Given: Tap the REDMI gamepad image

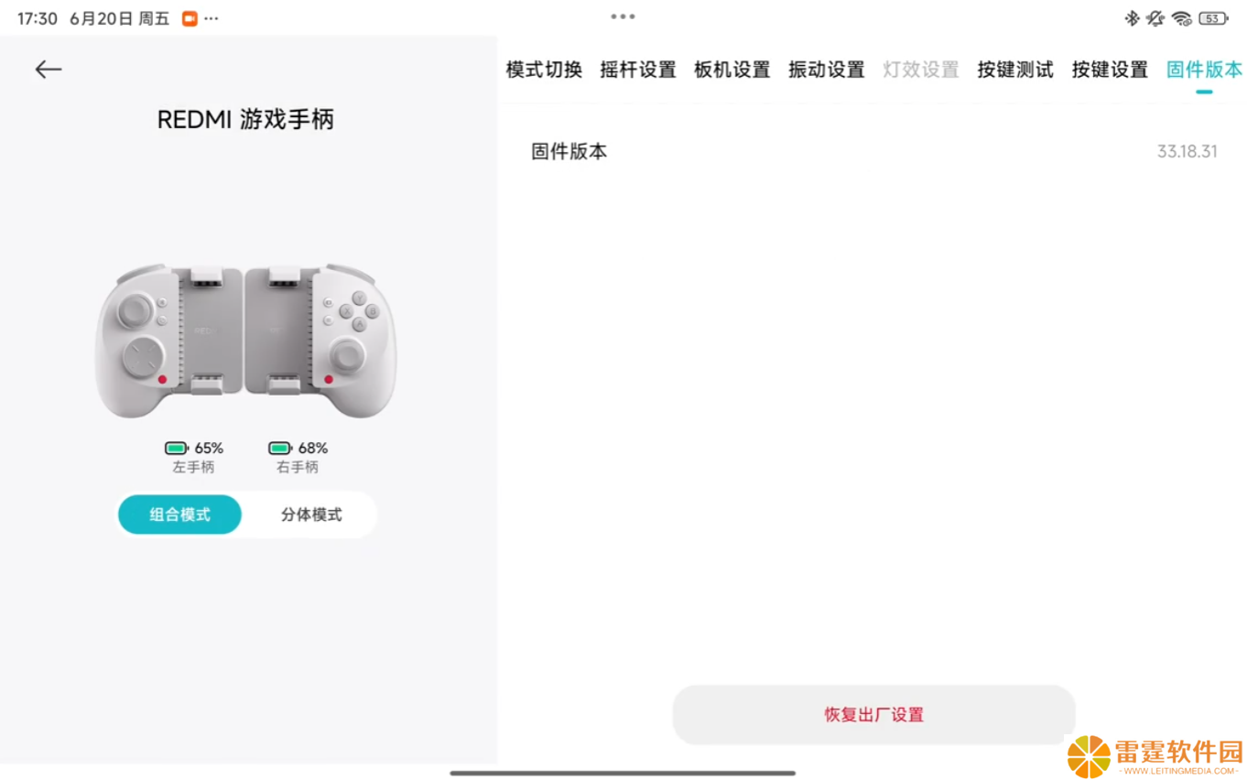Looking at the screenshot, I should (x=246, y=341).
